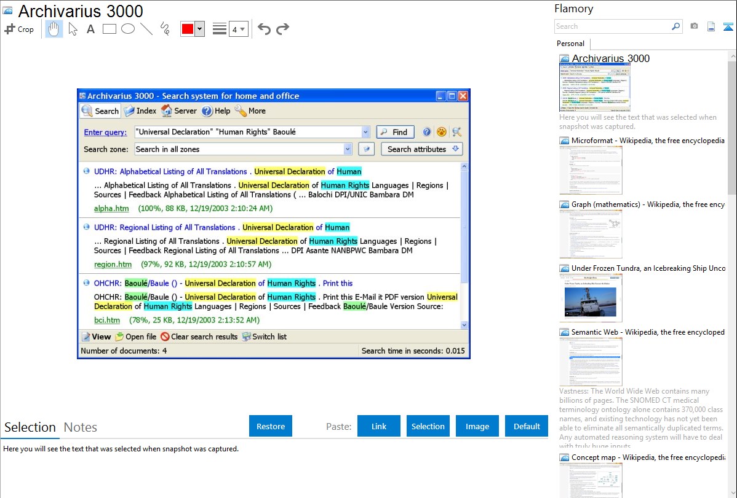Screen dimensions: 737x498
Task: Pick the rectangle shape tool
Action: tap(109, 29)
